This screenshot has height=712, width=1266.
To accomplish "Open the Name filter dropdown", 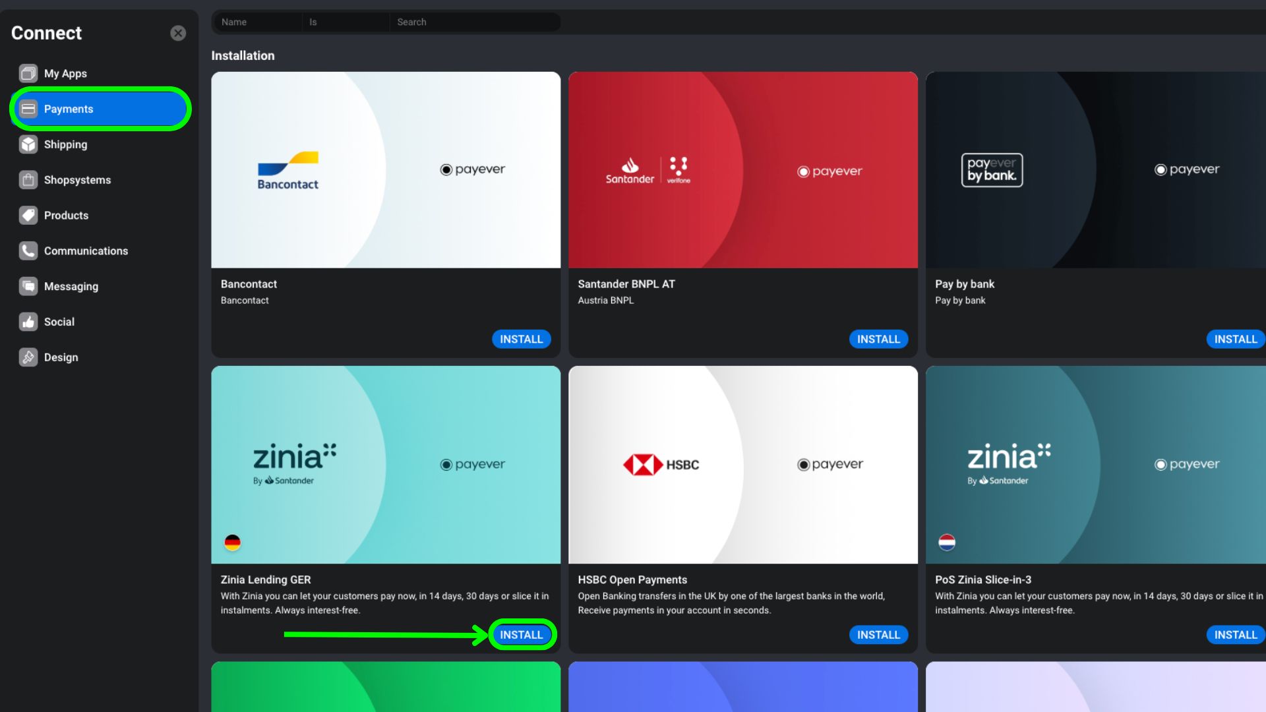I will [258, 22].
